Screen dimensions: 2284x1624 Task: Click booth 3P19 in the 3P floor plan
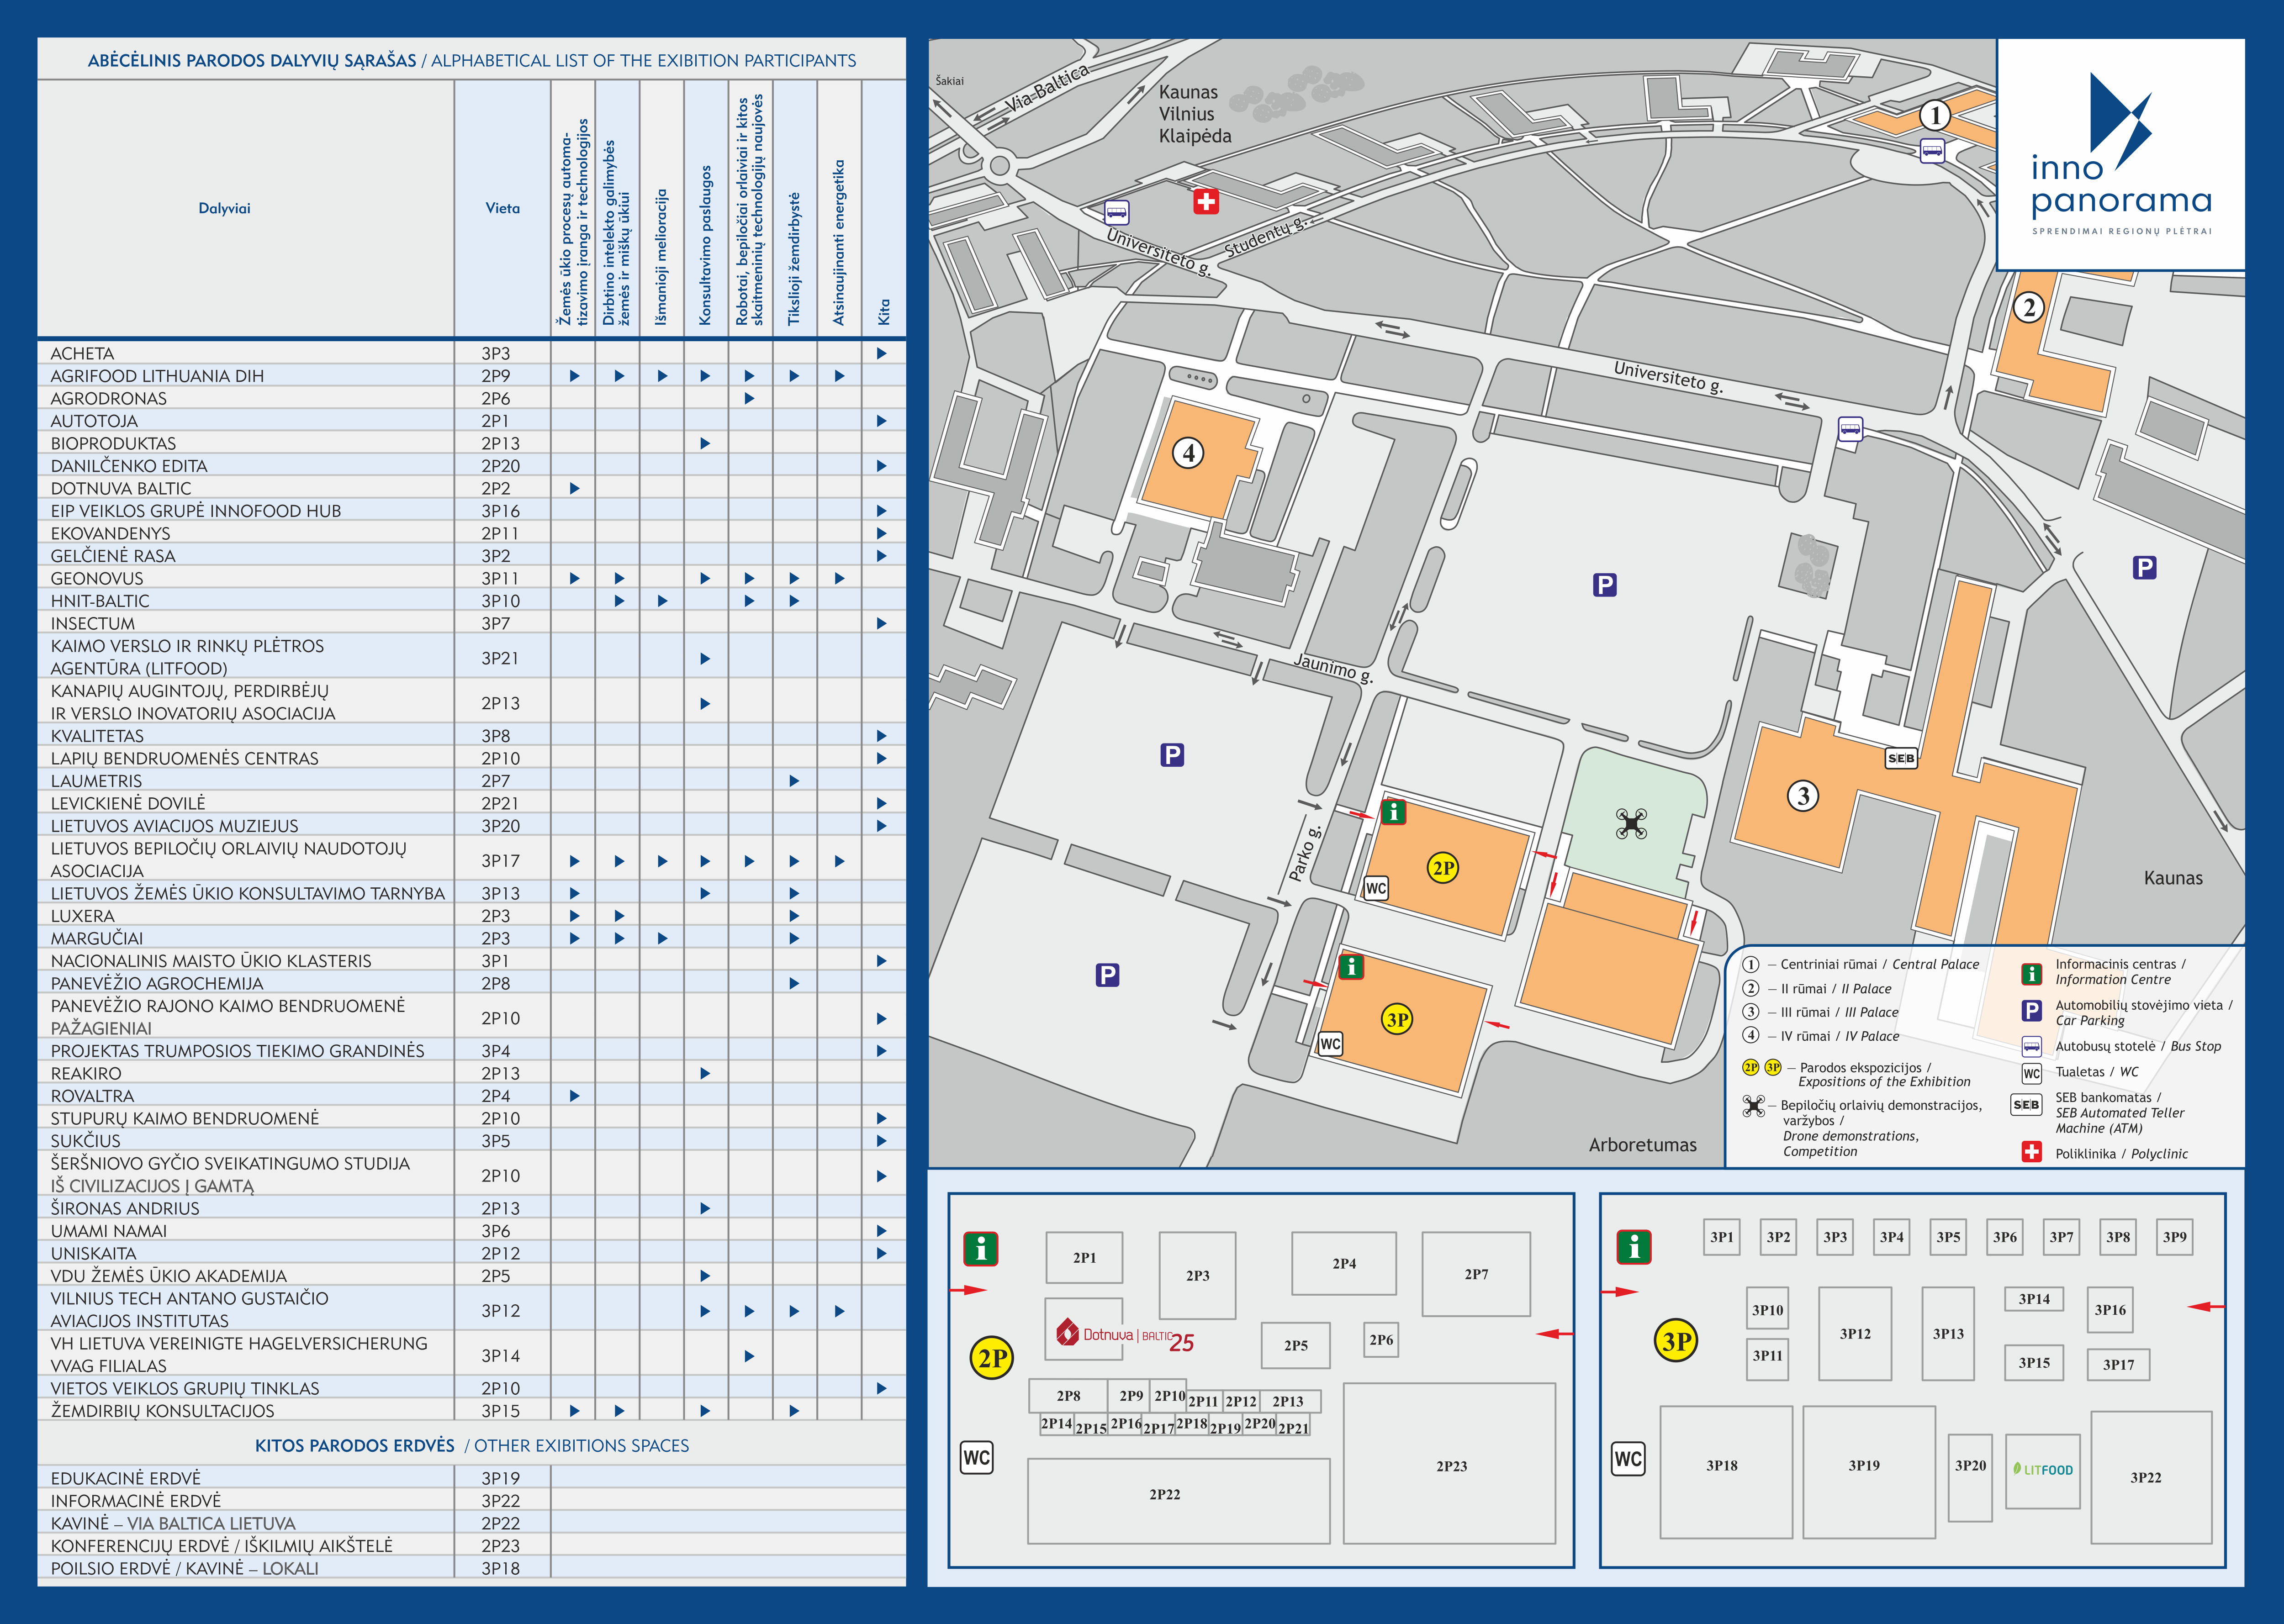1869,1472
